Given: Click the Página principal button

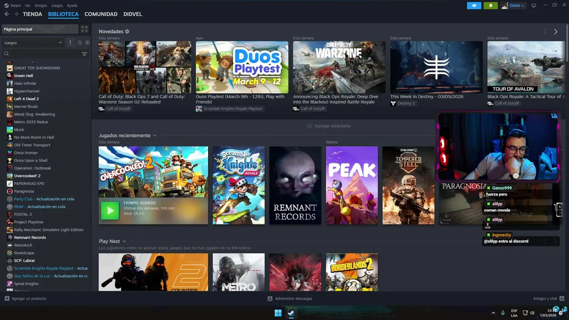Looking at the screenshot, I should click(x=40, y=29).
